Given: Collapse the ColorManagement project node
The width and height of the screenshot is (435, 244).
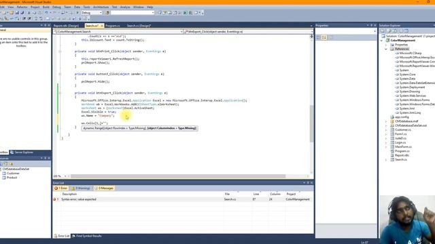Looking at the screenshot, I should click(x=382, y=41).
